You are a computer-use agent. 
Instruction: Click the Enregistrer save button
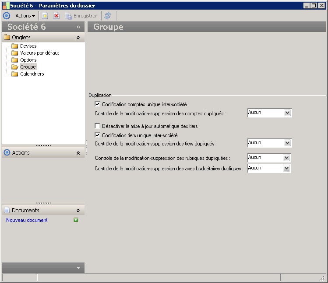point(81,16)
